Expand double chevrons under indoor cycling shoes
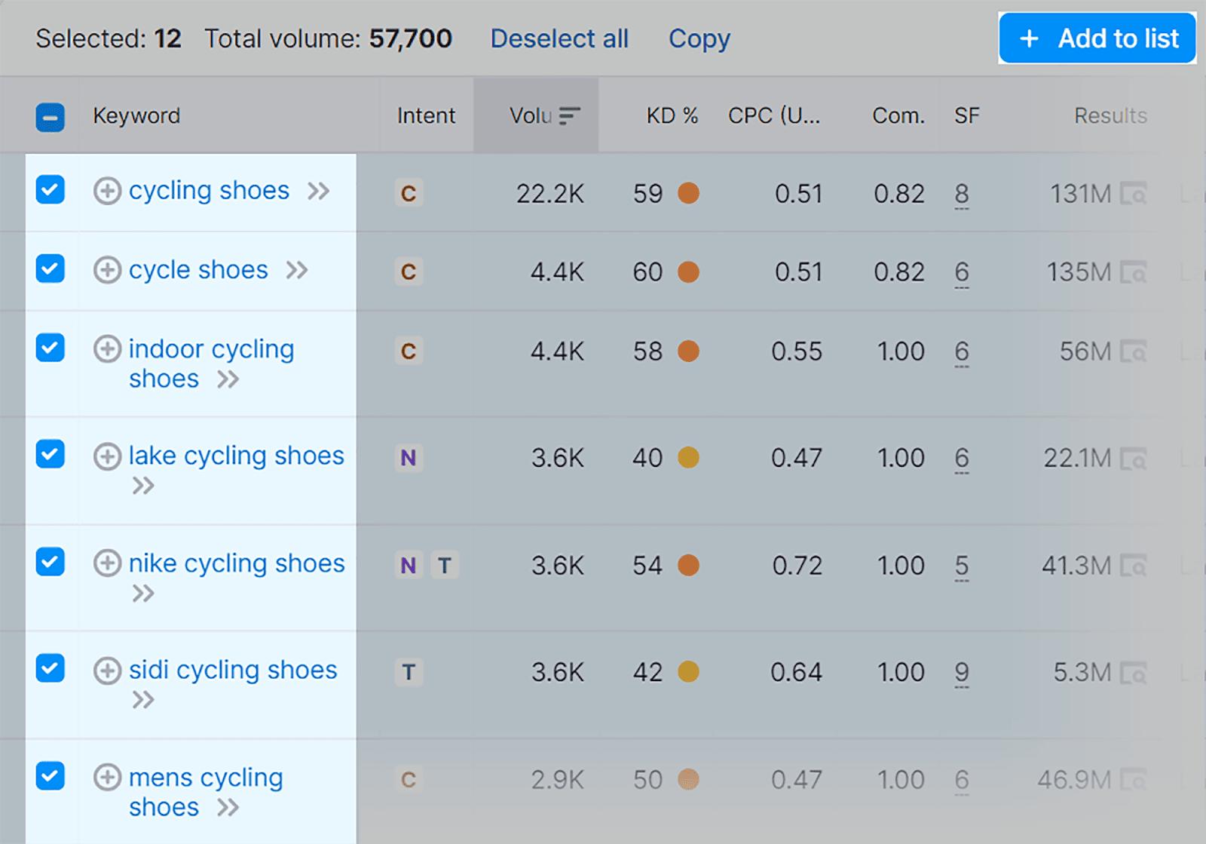This screenshot has width=1206, height=844. pos(228,379)
